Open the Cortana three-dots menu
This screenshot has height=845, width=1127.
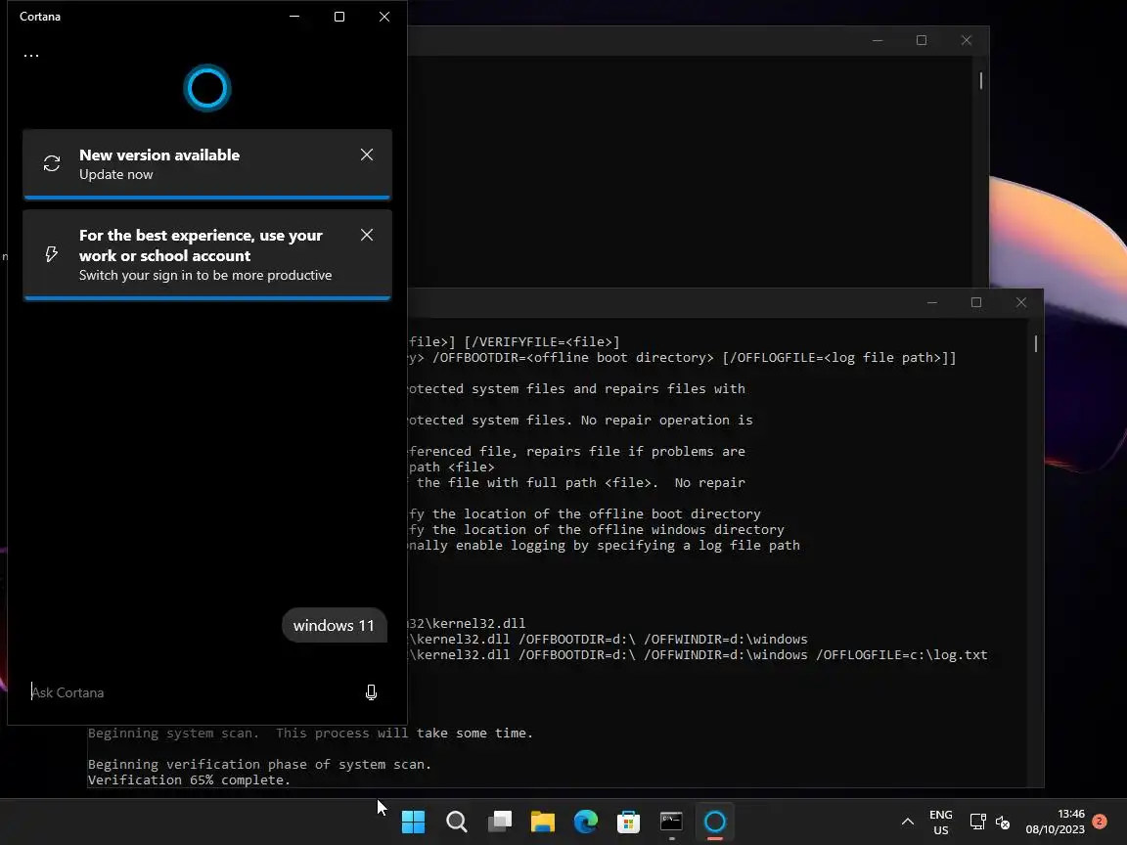(31, 56)
